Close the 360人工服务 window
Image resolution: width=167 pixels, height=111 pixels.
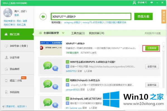[x=162, y=3]
